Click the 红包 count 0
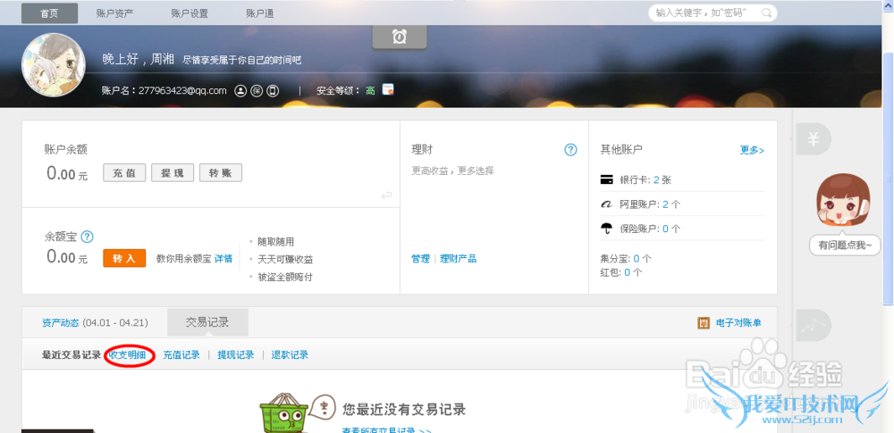Image resolution: width=894 pixels, height=433 pixels. coord(628,272)
